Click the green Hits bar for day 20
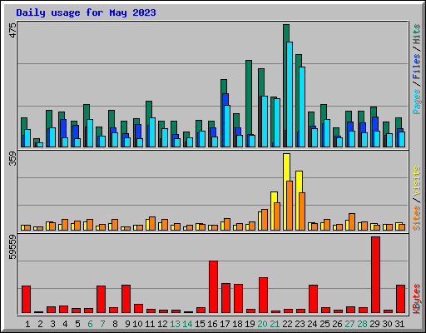This screenshot has height=333, width=426. coord(261,82)
